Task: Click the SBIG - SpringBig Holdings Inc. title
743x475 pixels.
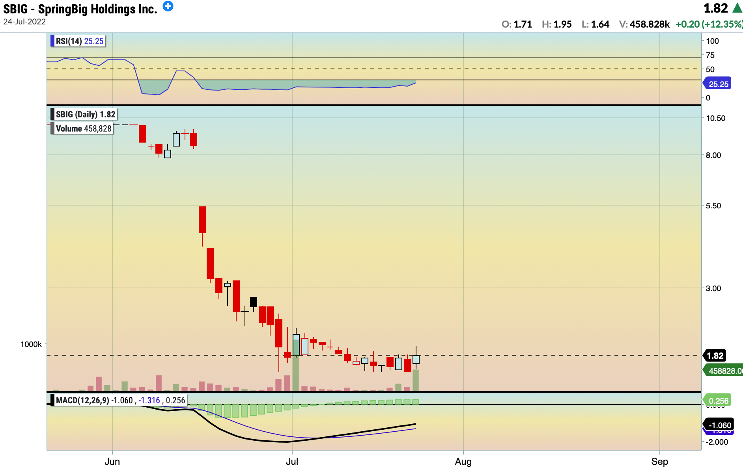Action: click(80, 9)
